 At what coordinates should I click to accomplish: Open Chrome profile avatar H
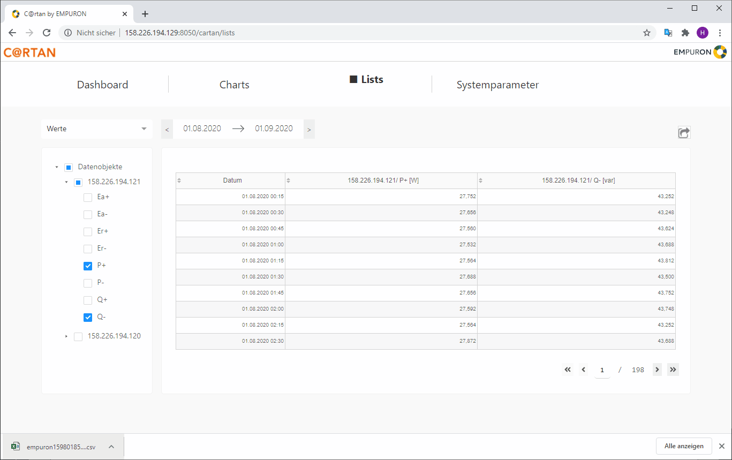(x=703, y=33)
